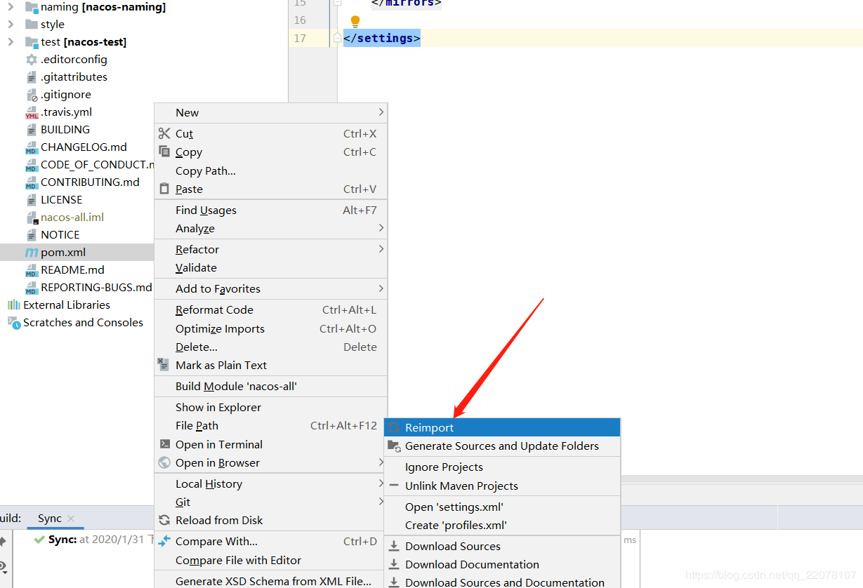Choose Download Sources and Documentation

tap(502, 582)
